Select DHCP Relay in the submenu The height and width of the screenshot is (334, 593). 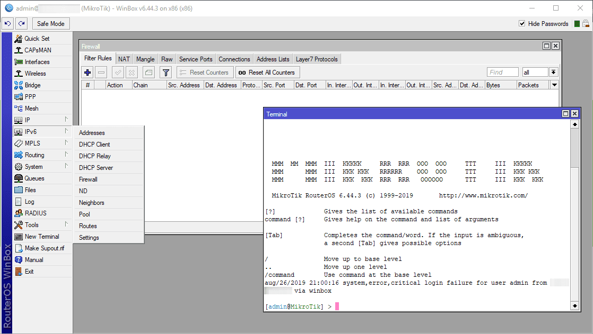click(x=109, y=156)
